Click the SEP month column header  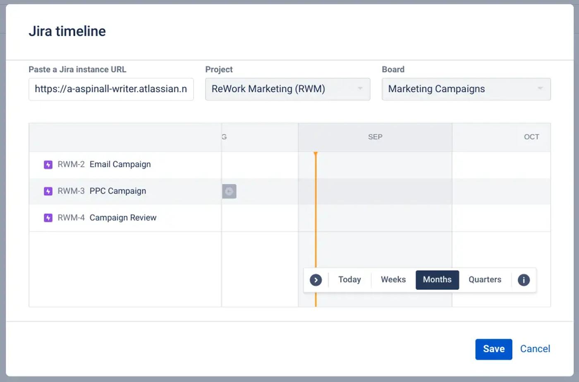pos(375,137)
